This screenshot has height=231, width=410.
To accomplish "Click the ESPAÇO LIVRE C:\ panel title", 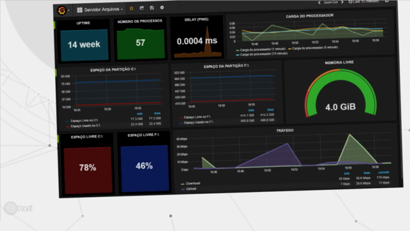I will (87, 137).
